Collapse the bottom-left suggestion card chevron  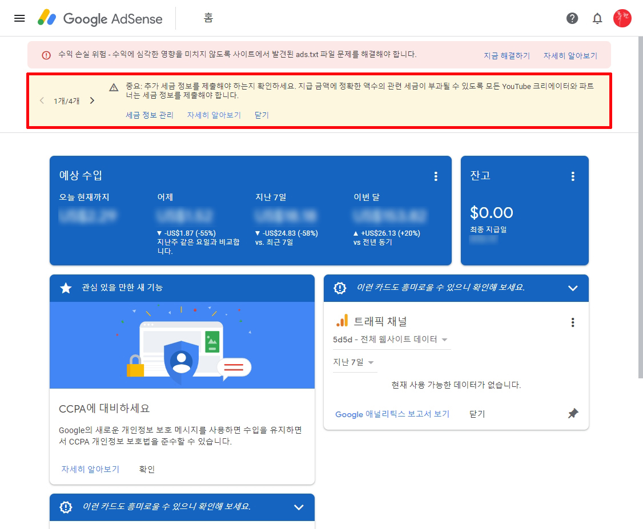pos(299,507)
